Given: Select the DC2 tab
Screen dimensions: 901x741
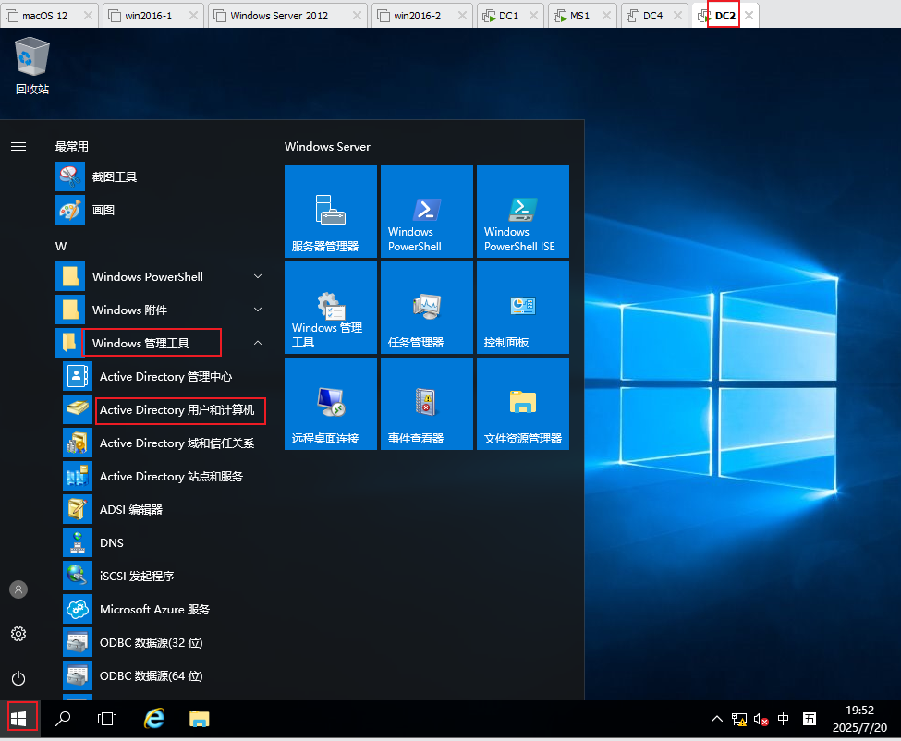Looking at the screenshot, I should pos(724,16).
